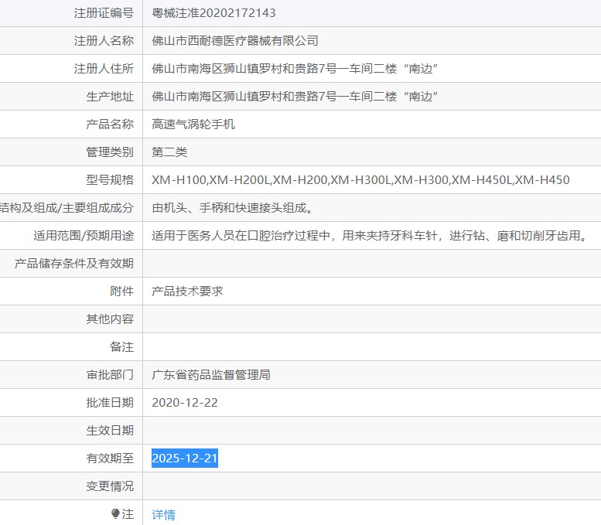
Task: Click the 审批部门 label
Action: (110, 375)
